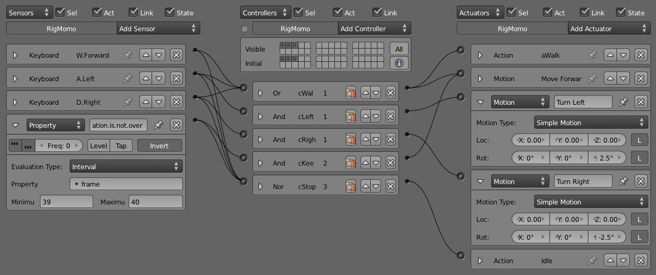Click the cWal controller priority icon
Image resolution: width=656 pixels, height=275 pixels.
pos(351,93)
